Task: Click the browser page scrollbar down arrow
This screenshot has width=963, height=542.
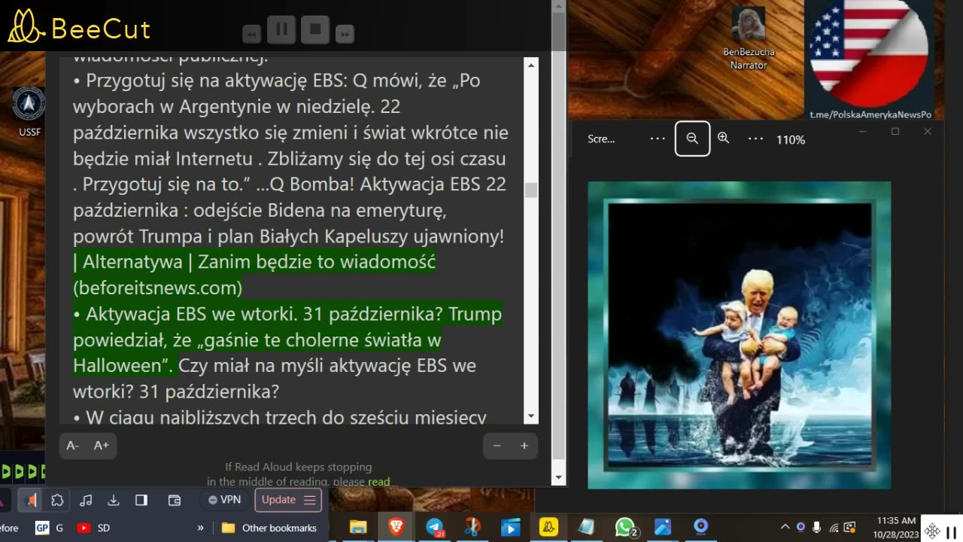Action: 558,478
